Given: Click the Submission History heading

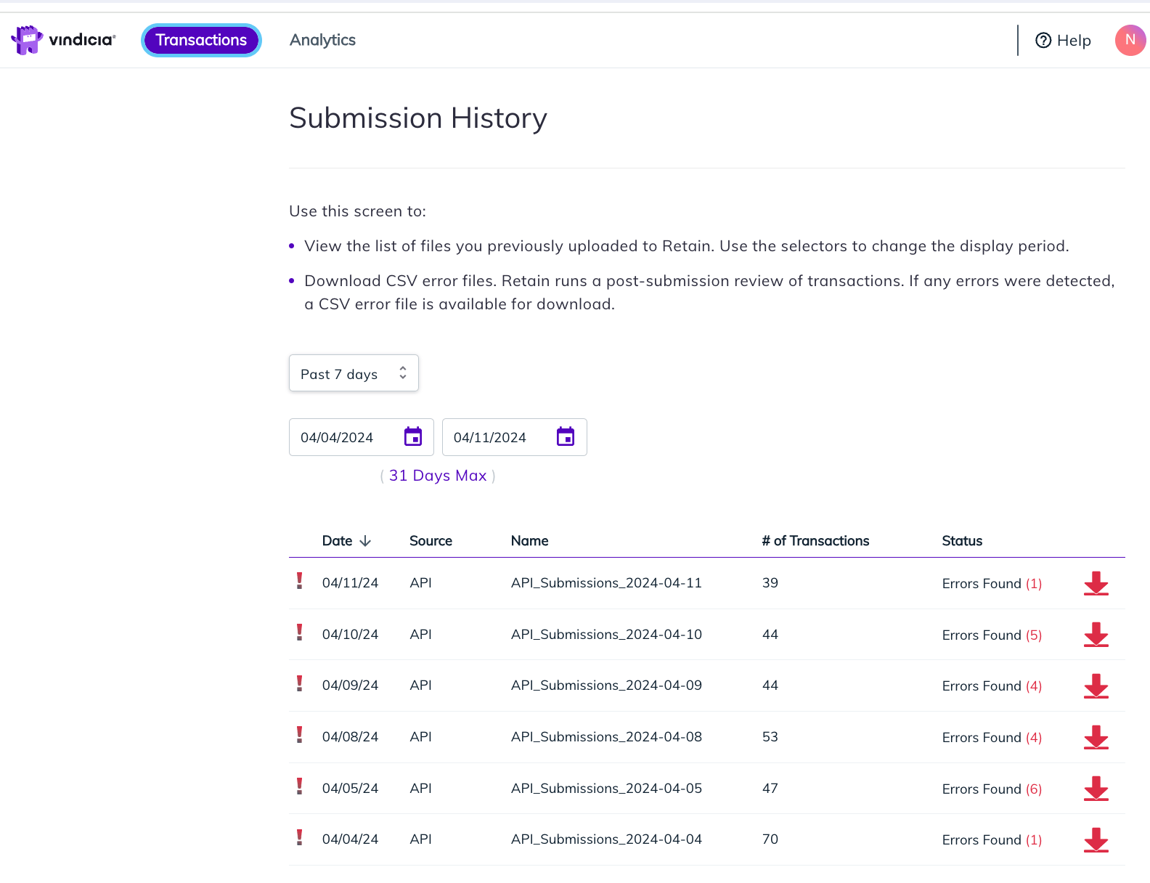Looking at the screenshot, I should 418,118.
